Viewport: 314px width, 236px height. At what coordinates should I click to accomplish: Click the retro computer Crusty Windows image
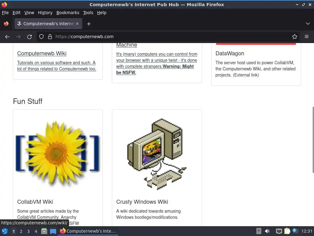[157, 154]
